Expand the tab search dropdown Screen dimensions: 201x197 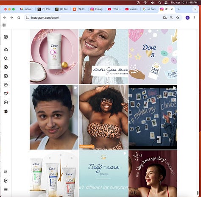[195, 9]
